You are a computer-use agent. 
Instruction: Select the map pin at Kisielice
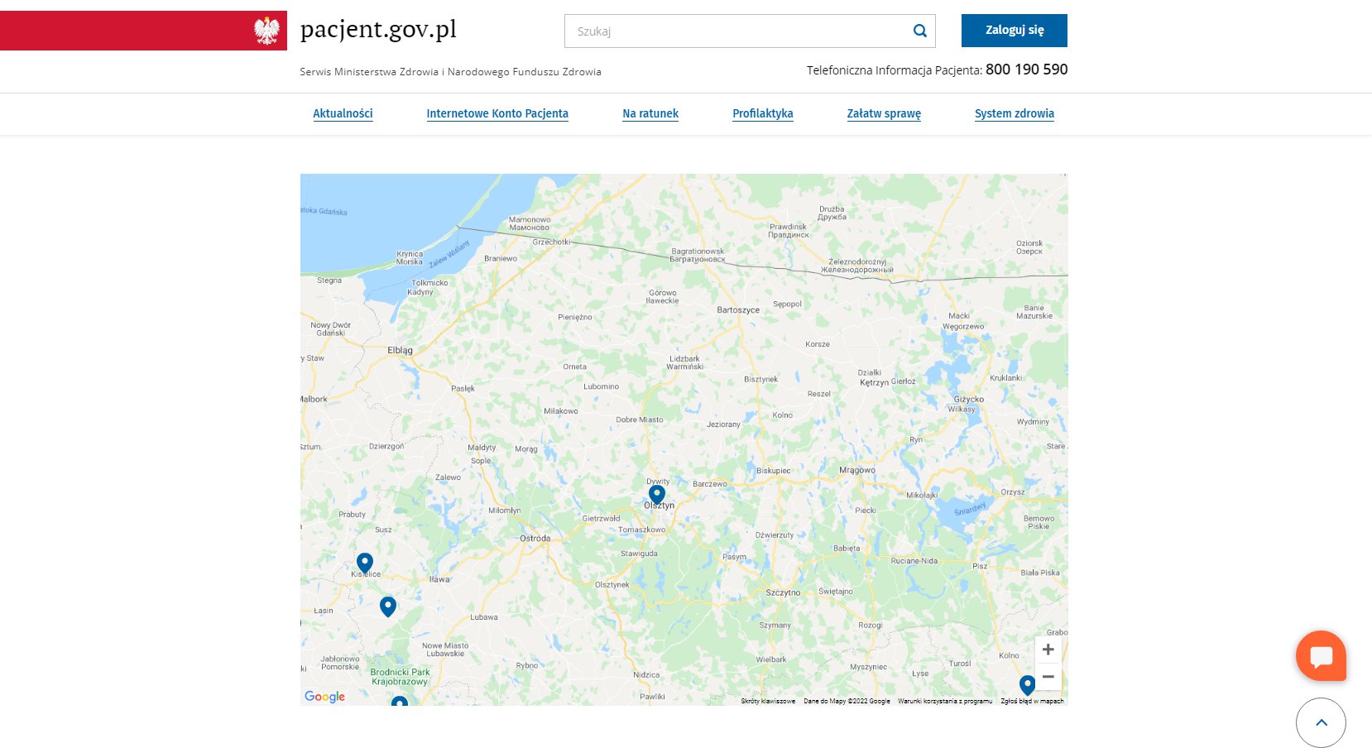(365, 563)
